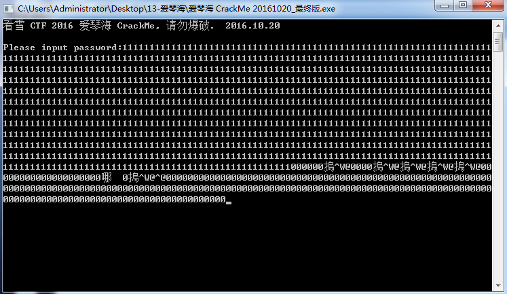Click the 'Please input password:' prompt
This screenshot has width=507, height=294.
point(62,48)
